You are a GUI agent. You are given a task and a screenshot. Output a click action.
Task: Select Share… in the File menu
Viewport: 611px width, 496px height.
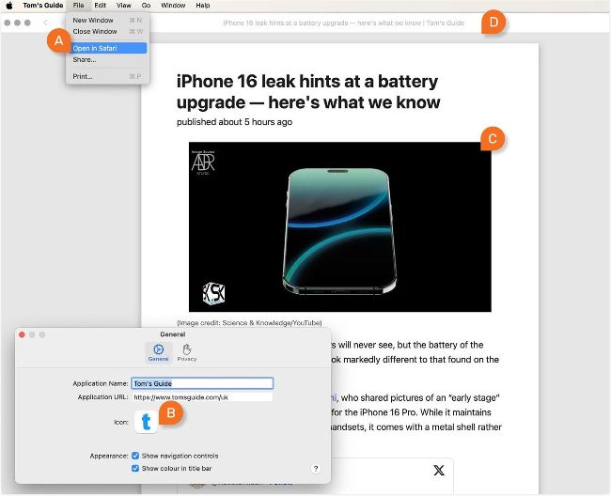tap(85, 59)
